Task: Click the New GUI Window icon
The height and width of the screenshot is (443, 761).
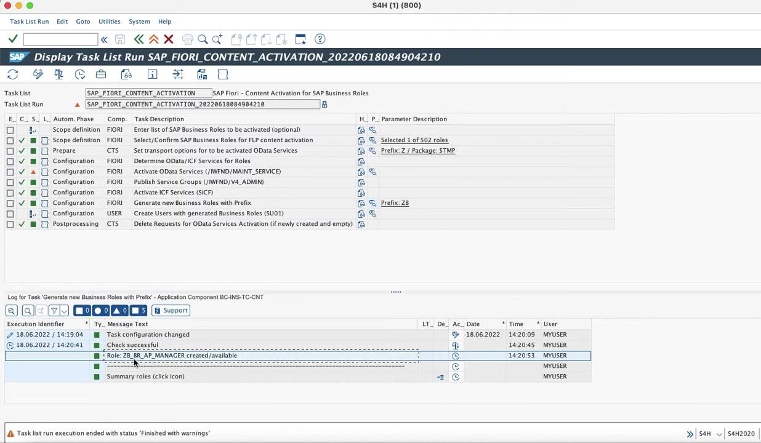Action: coord(300,39)
